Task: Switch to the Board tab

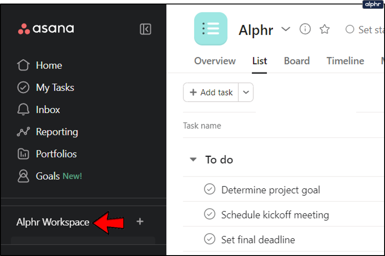Action: pyautogui.click(x=297, y=61)
